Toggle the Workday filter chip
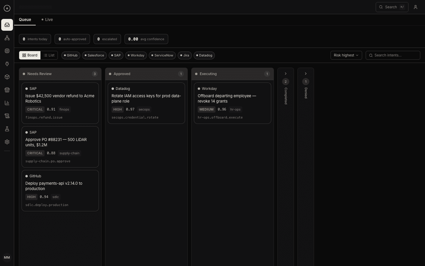This screenshot has height=266, width=425. (136, 55)
